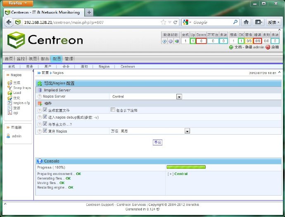Collapse the header with top-right arrow
The height and width of the screenshot is (217, 285).
[x=279, y=30]
